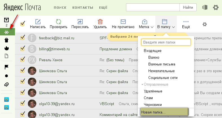
Task: Open the Продление домена email
Action: click(116, 49)
